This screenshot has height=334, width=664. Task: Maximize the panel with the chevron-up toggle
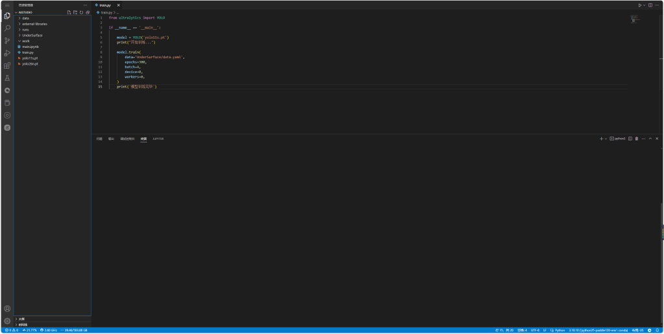(650, 139)
